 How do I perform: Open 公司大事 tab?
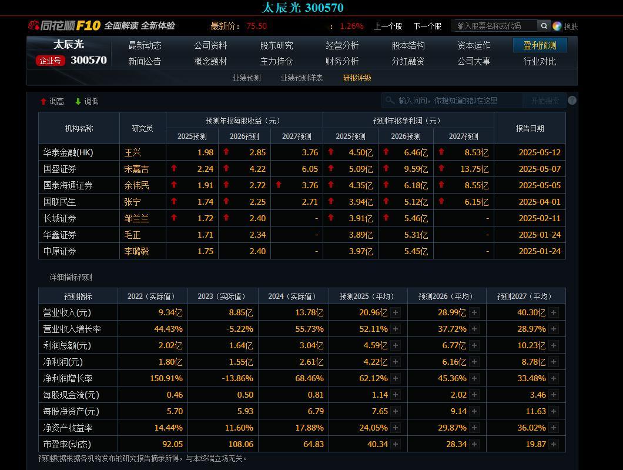click(x=474, y=61)
